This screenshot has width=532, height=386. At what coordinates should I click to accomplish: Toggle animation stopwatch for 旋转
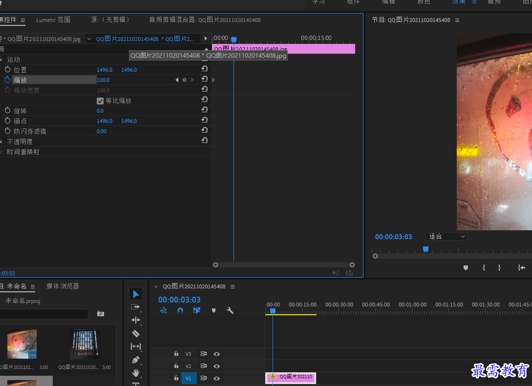[x=7, y=110]
